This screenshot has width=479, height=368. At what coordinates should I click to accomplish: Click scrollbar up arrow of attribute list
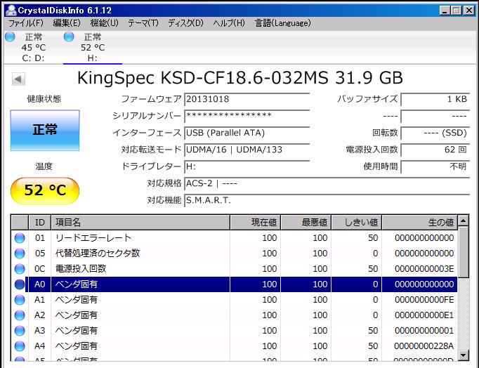click(464, 221)
